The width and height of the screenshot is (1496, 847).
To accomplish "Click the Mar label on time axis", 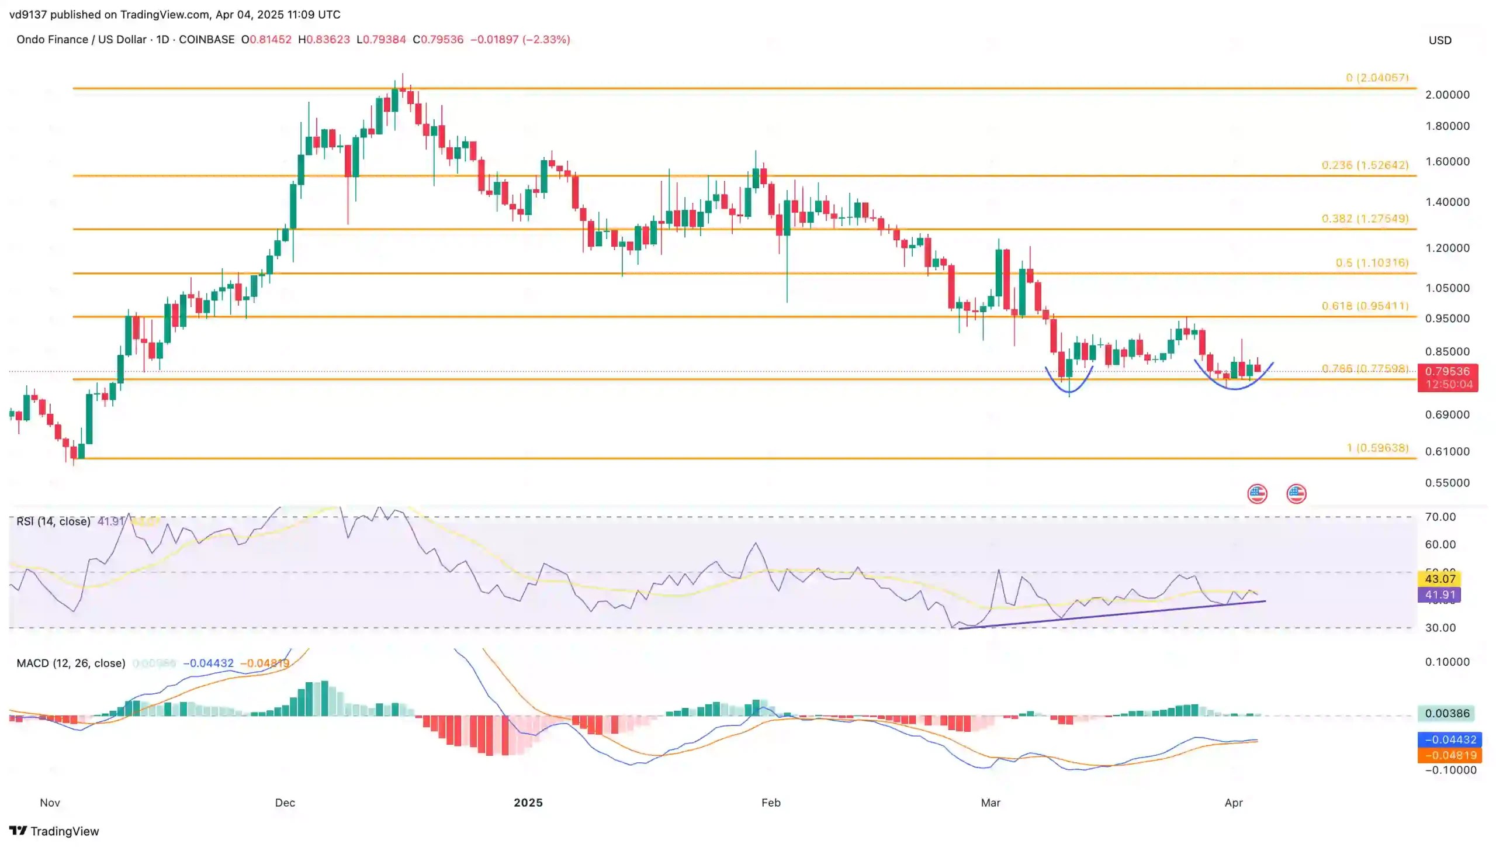I will (x=990, y=803).
